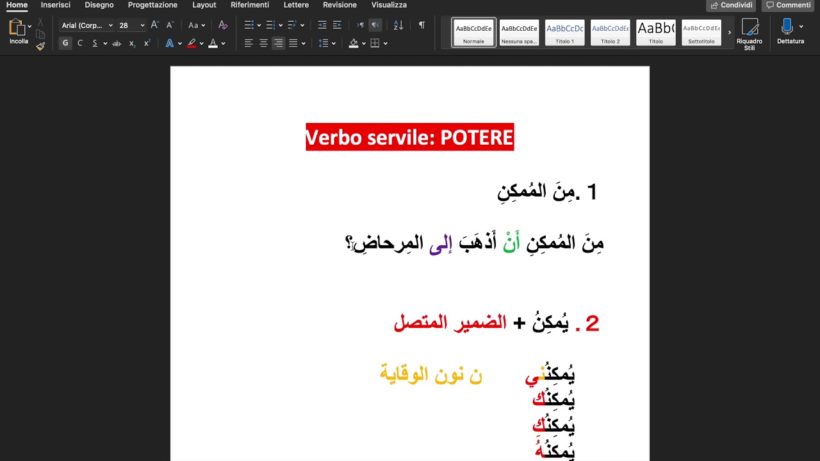Apply red text highlight color
The width and height of the screenshot is (820, 461).
tap(191, 44)
